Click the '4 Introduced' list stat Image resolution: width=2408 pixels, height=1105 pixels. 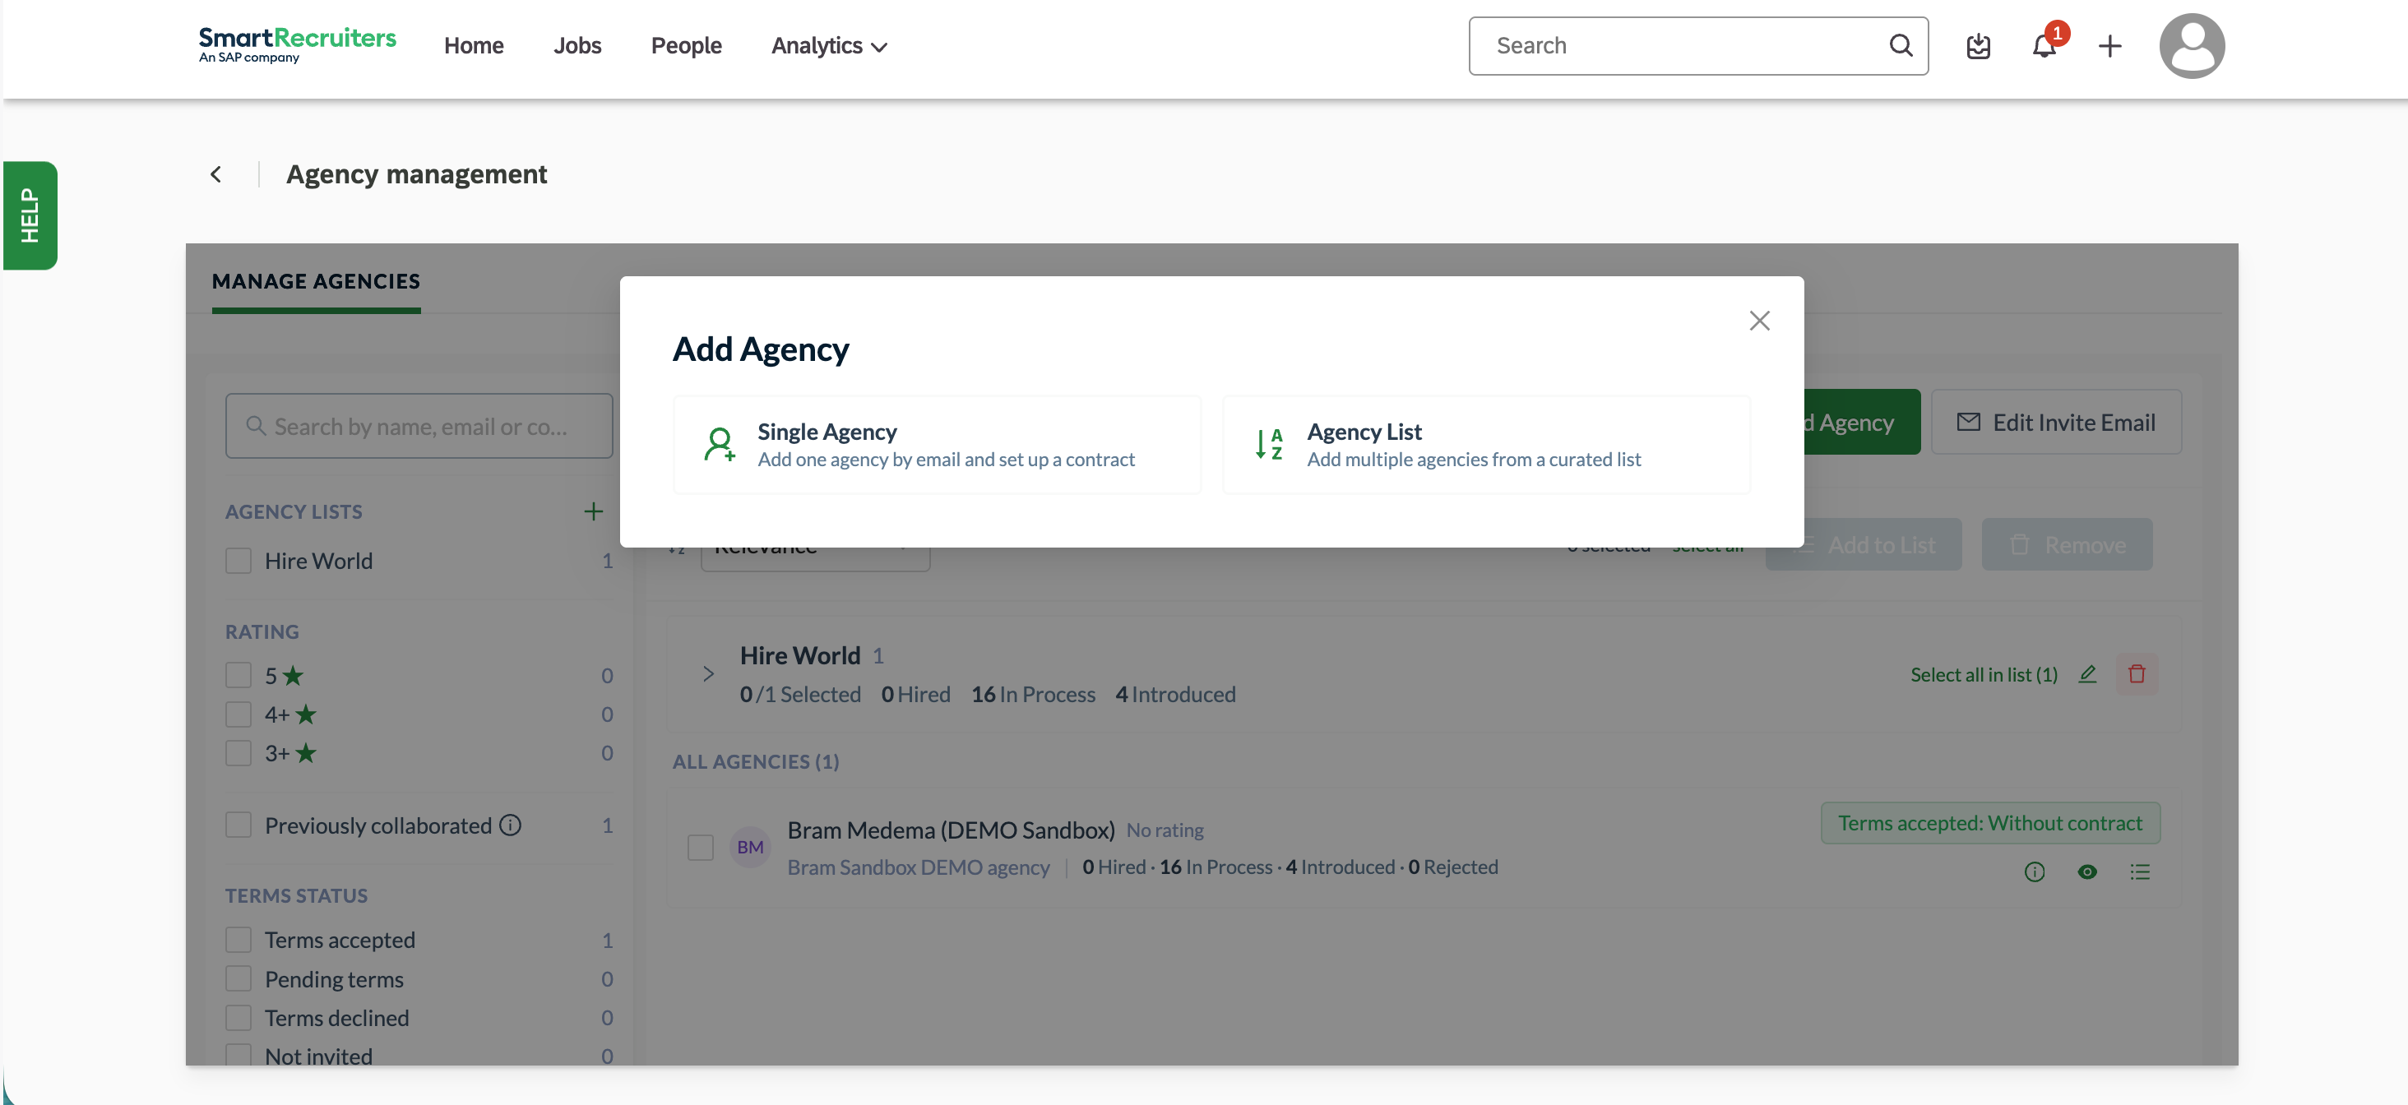pyautogui.click(x=1175, y=694)
